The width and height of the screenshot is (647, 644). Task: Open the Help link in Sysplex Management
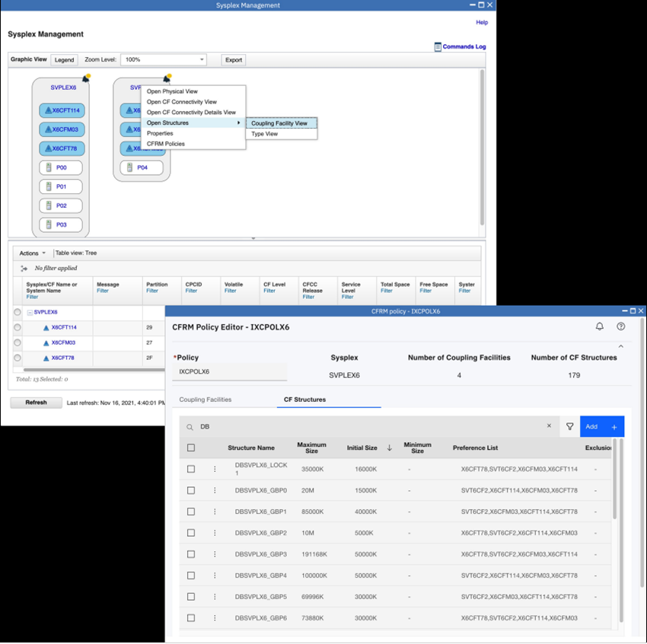(482, 22)
